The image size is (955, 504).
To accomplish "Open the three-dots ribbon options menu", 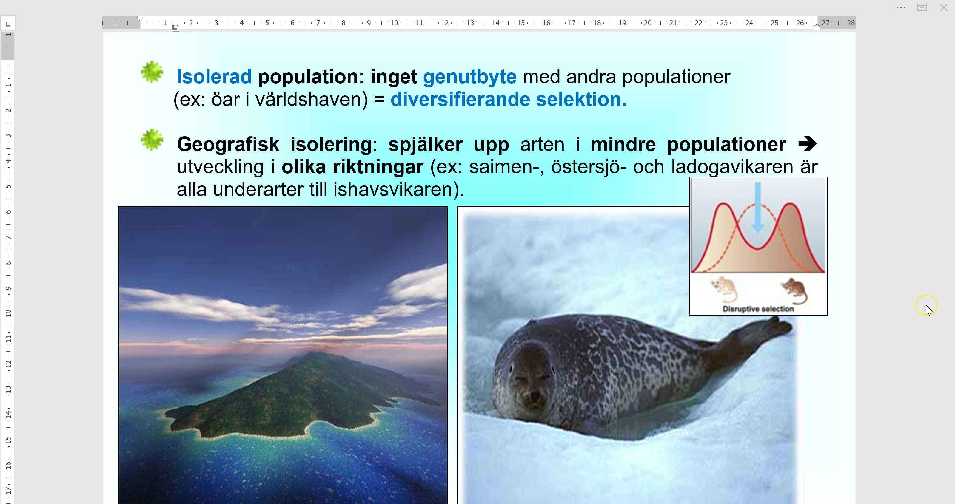I will coord(901,7).
